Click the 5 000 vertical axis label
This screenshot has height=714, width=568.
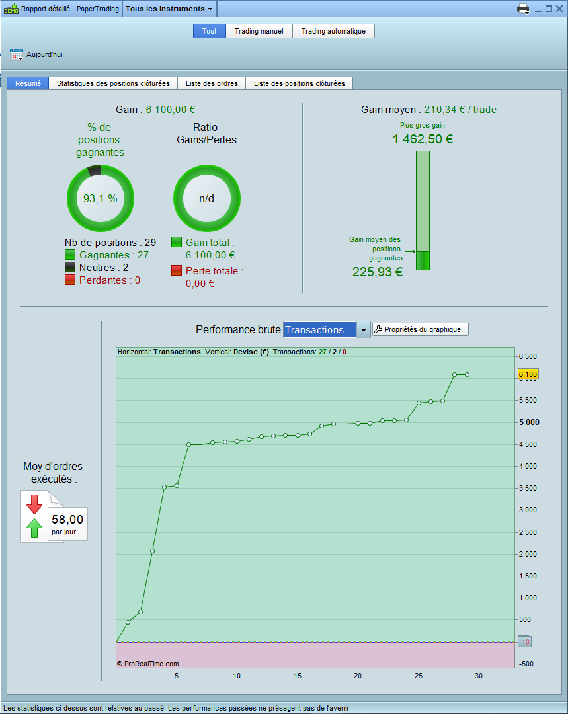pyautogui.click(x=529, y=422)
